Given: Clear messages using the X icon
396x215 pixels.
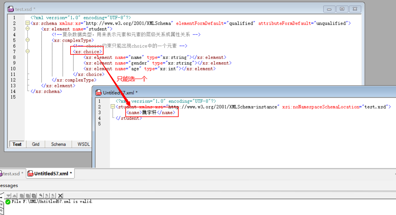Looking at the screenshot, I should [x=60, y=196].
